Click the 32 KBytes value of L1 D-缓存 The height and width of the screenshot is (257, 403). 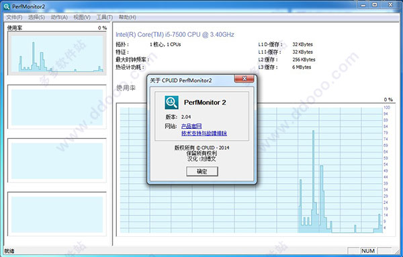pos(302,44)
